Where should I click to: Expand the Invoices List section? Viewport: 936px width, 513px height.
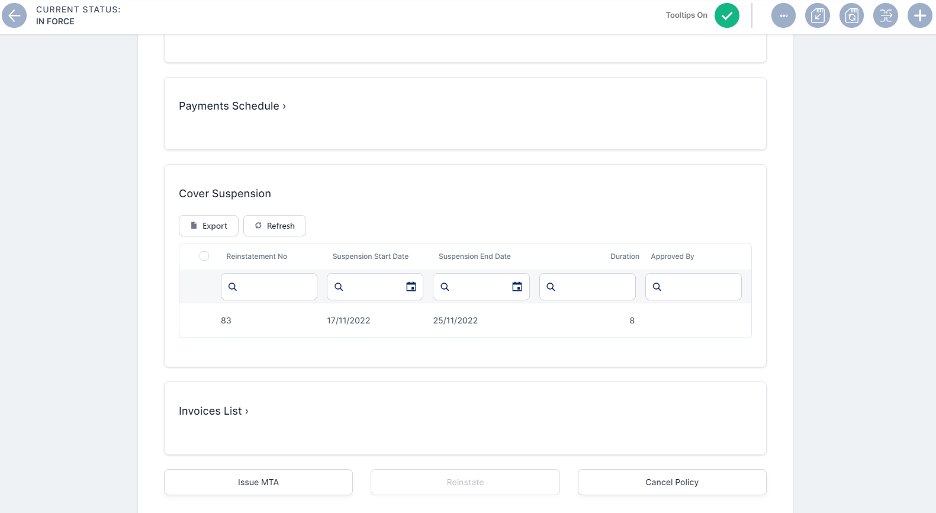[x=213, y=411]
